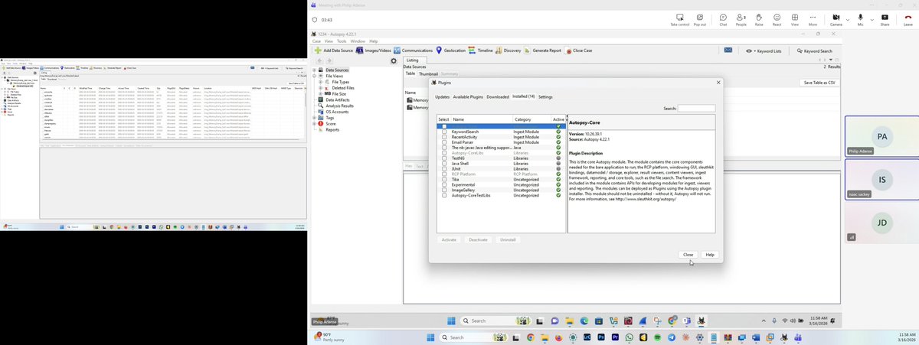Select Philip Adarse participant tile
Screen dimensions: 919x345
click(881, 137)
